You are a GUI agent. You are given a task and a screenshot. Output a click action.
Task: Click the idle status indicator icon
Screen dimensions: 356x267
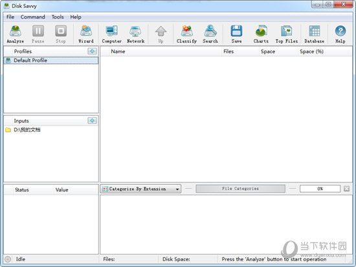click(x=8, y=259)
